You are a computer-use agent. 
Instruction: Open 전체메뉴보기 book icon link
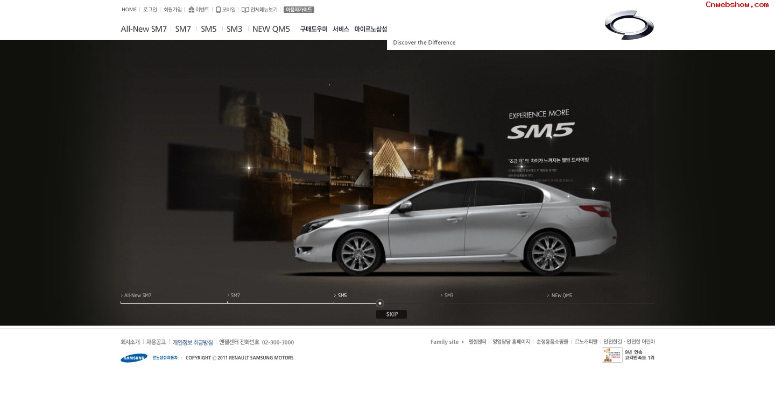coord(245,10)
